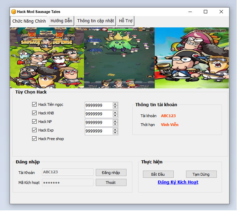
Task: Uncheck the Hack Tiên ngọc checkbox
Action: pos(34,104)
